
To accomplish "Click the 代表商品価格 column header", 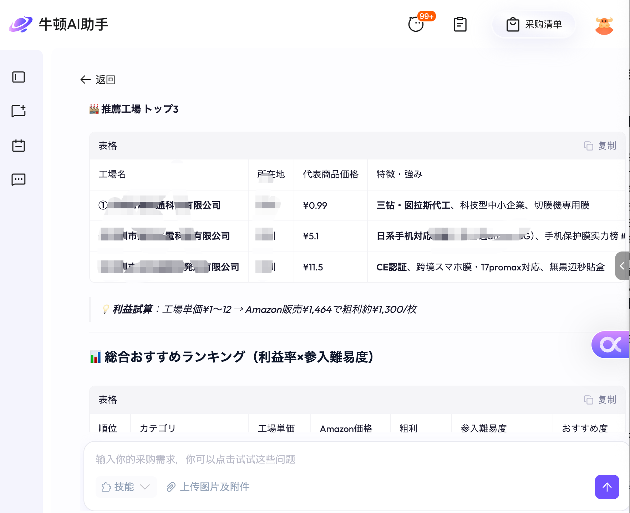I will (x=331, y=174).
